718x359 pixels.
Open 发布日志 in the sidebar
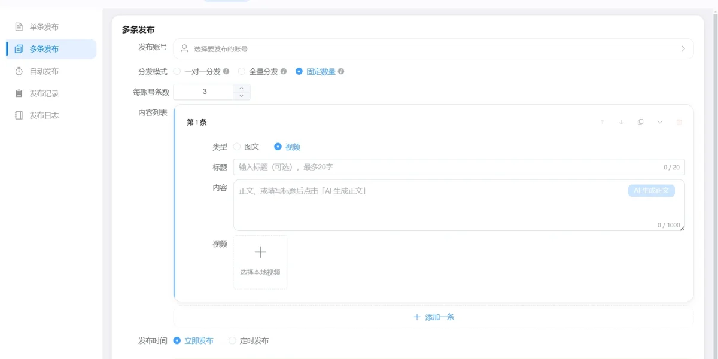(51, 115)
